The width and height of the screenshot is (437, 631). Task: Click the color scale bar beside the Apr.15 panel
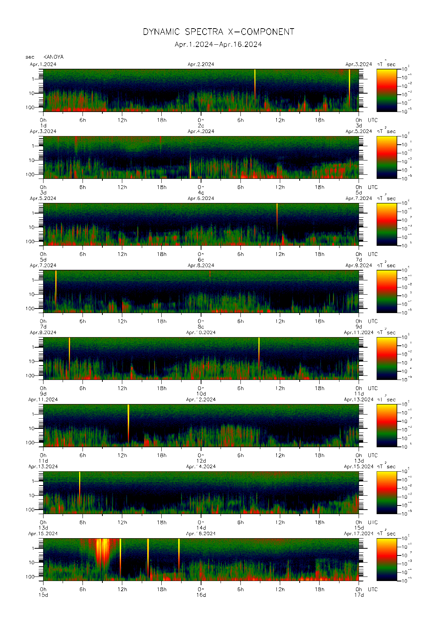387,560
